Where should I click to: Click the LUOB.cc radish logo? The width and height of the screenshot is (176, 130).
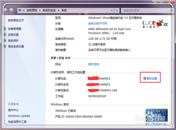point(155,24)
